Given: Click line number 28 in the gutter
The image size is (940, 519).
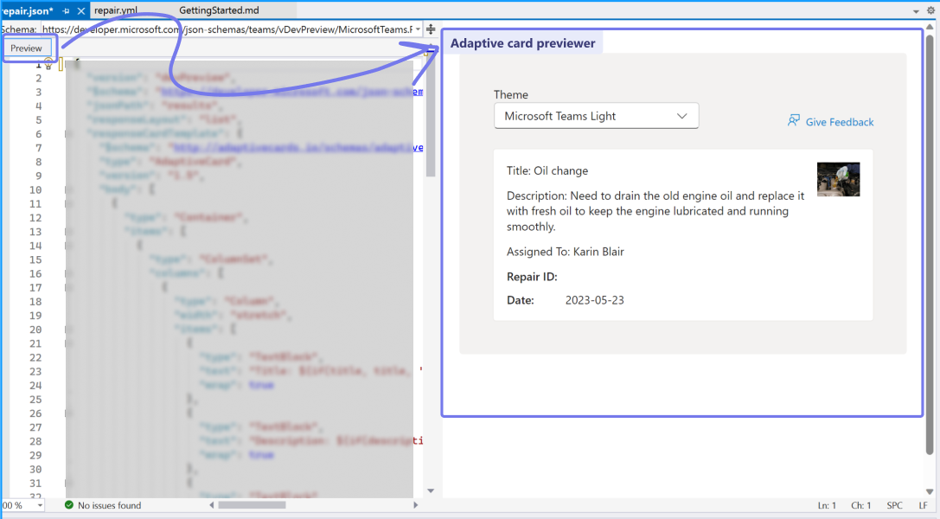Looking at the screenshot, I should pyautogui.click(x=35, y=442).
